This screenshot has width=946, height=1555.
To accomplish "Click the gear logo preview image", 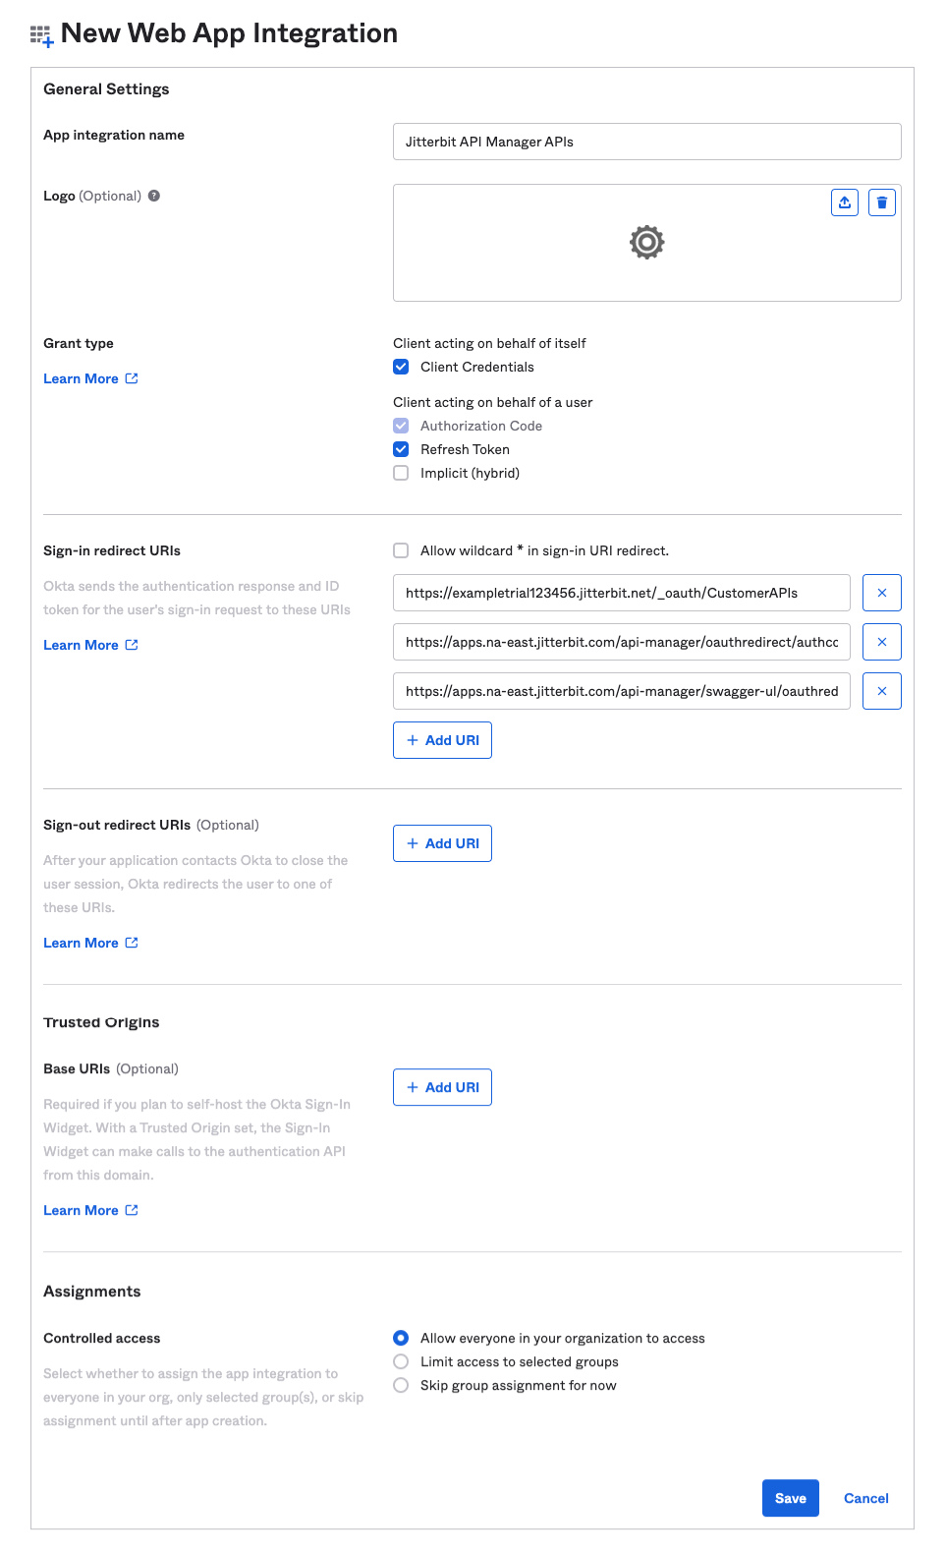I will (x=646, y=242).
